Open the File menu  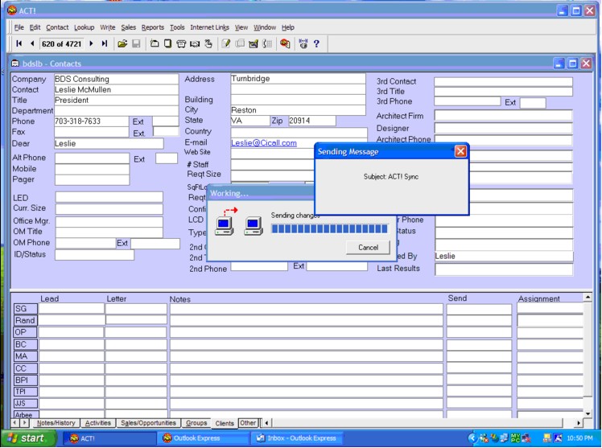pyautogui.click(x=19, y=27)
